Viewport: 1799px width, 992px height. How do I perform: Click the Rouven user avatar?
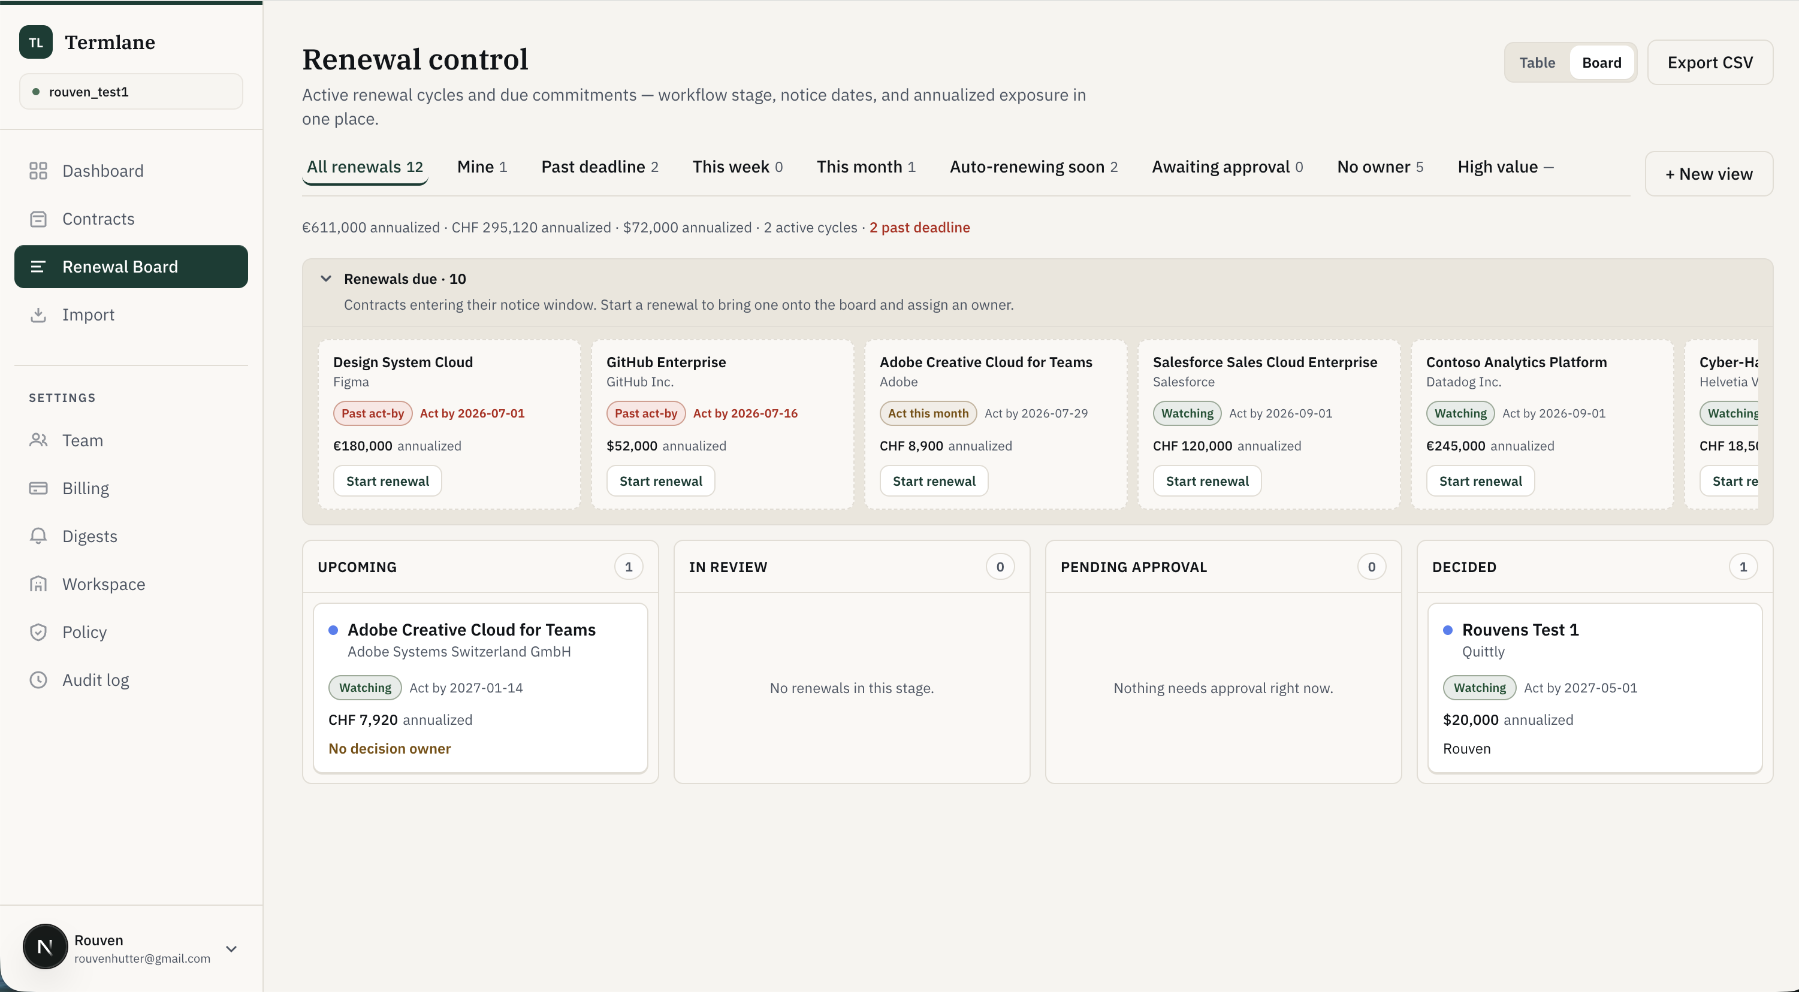46,947
